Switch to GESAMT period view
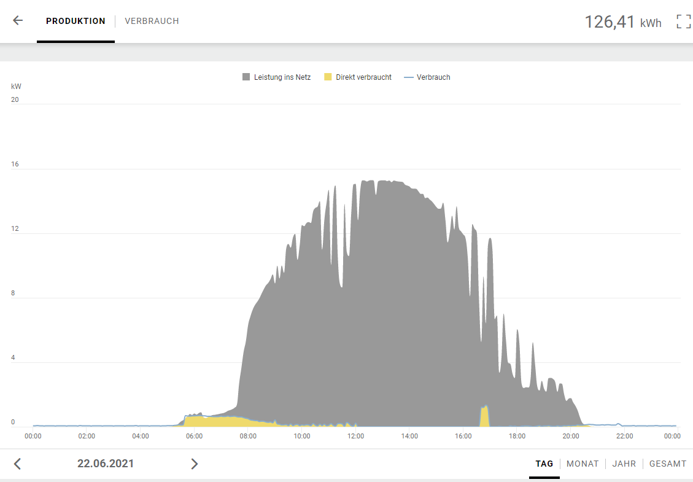693x482 pixels. click(x=667, y=464)
